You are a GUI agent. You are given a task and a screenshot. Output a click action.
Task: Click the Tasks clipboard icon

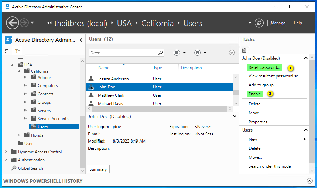tap(244, 50)
